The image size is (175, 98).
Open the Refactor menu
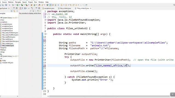pos(11,2)
